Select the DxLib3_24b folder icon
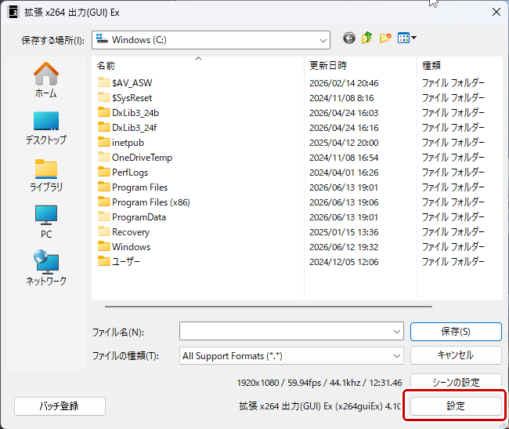509x429 pixels. tap(104, 112)
